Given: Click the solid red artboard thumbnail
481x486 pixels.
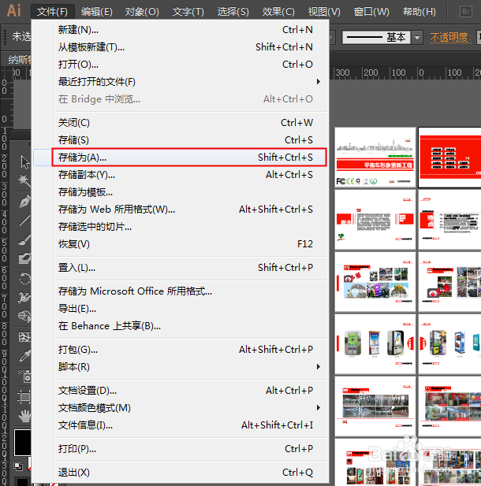Looking at the screenshot, I should pyautogui.click(x=449, y=158).
